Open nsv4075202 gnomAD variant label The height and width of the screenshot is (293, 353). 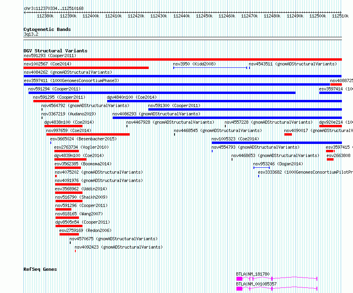(99, 172)
